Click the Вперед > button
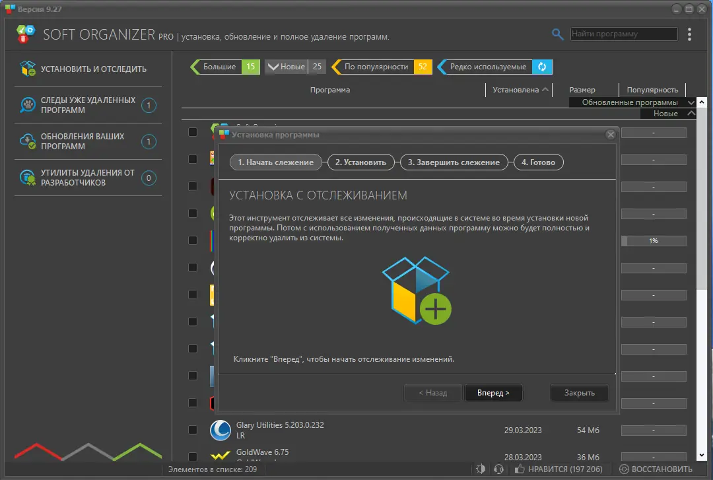 [493, 393]
